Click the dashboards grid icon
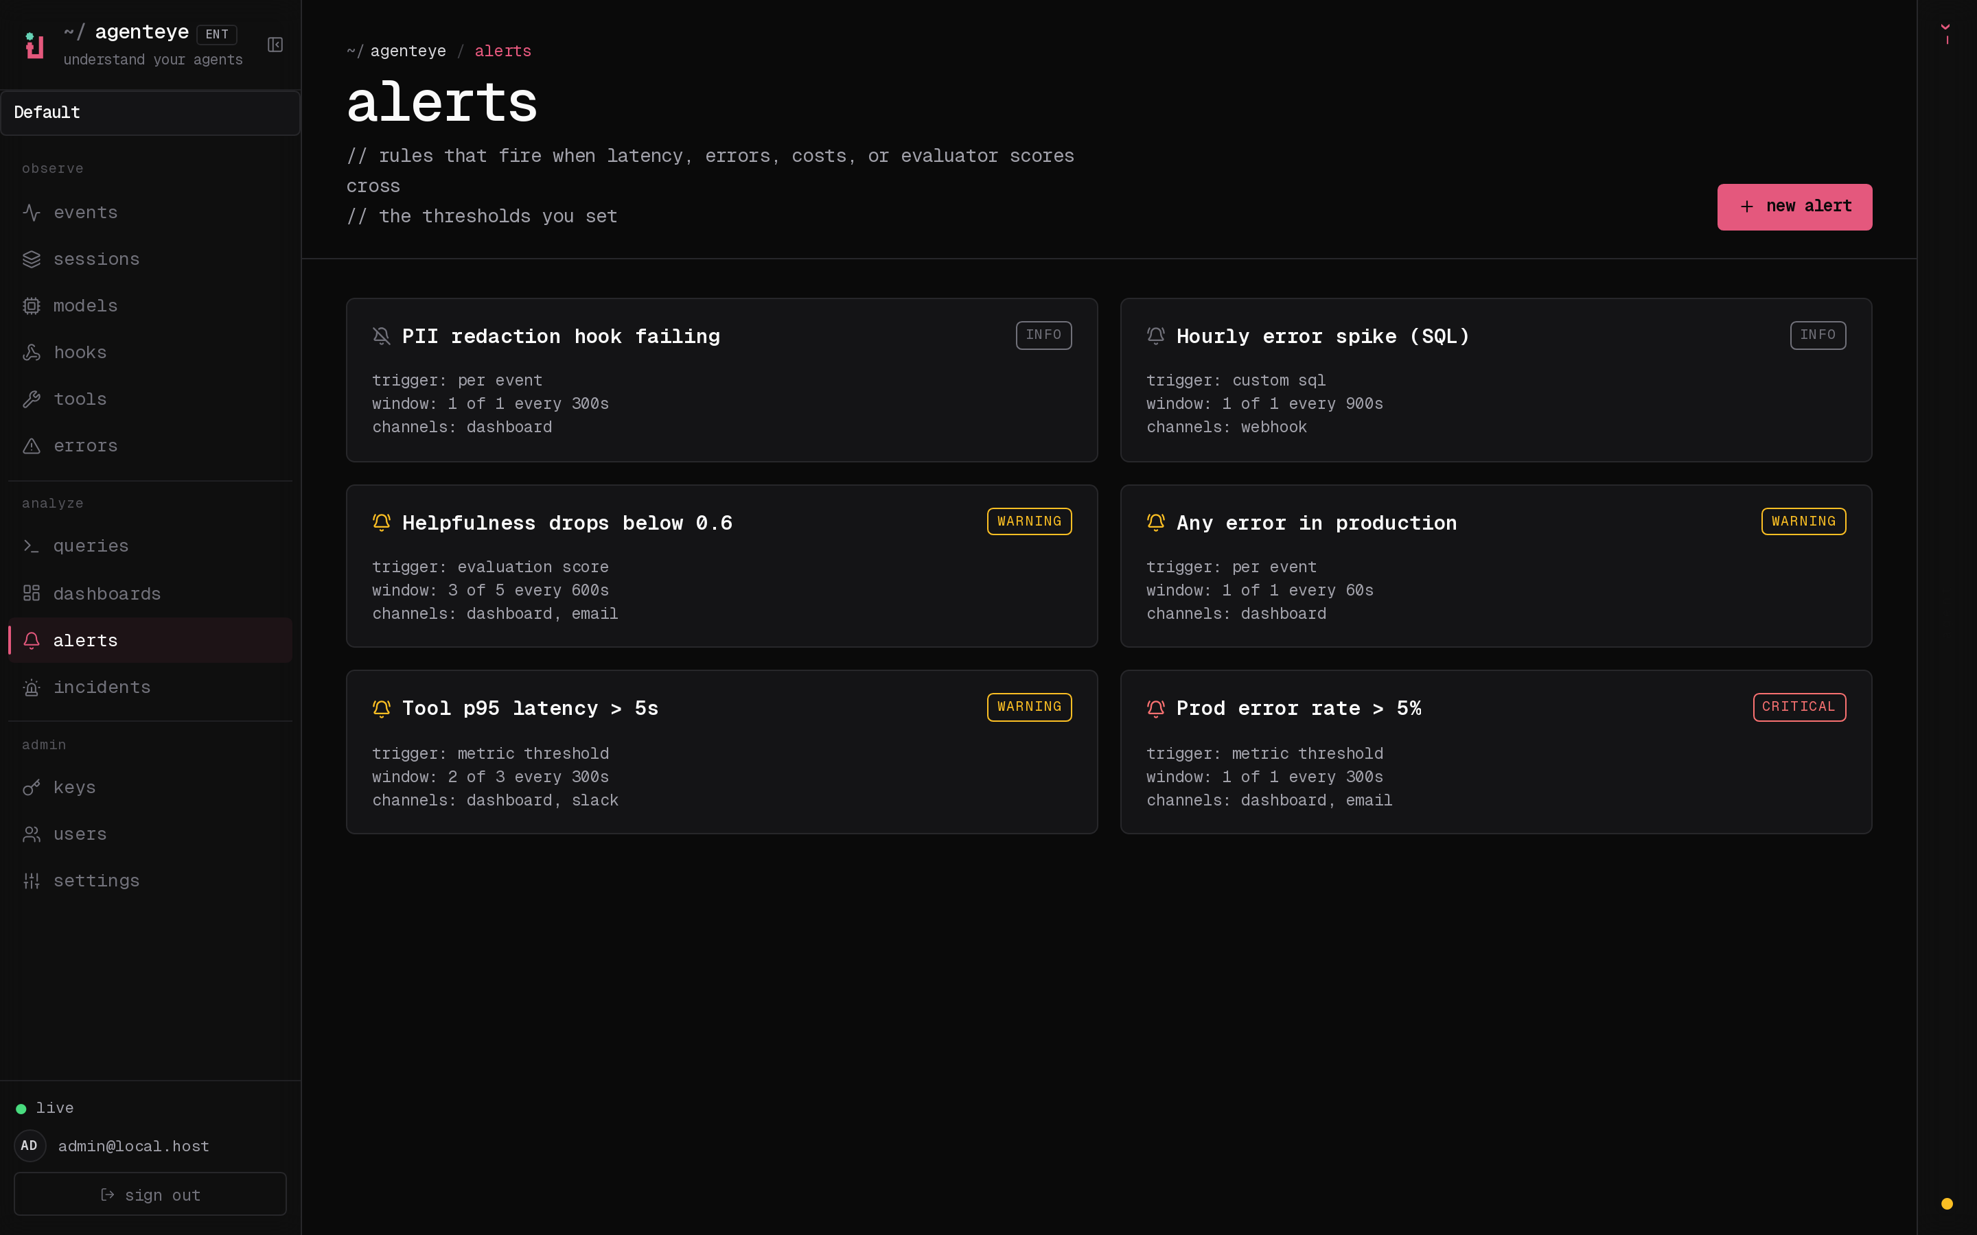The image size is (1977, 1235). click(32, 593)
